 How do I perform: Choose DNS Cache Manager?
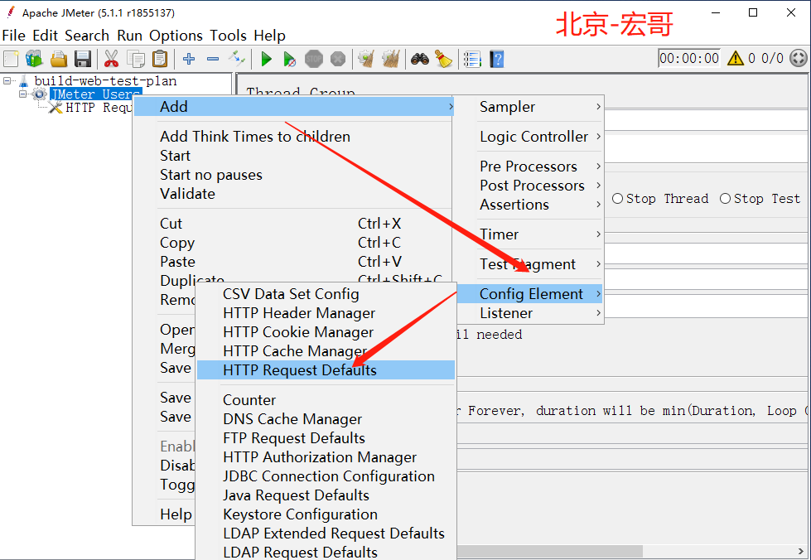pos(326,419)
